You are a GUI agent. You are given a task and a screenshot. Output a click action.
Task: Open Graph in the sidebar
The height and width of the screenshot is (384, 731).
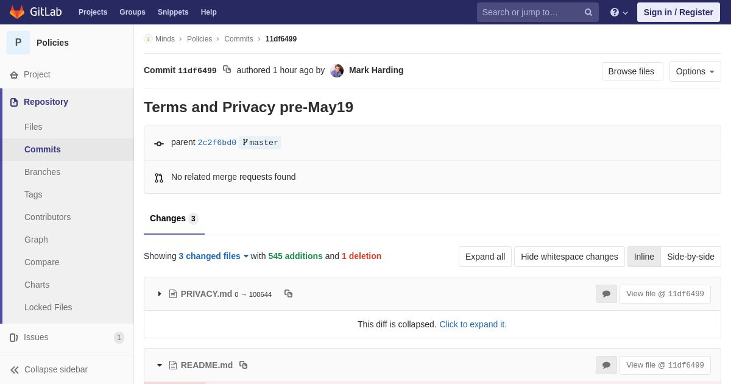pyautogui.click(x=36, y=240)
